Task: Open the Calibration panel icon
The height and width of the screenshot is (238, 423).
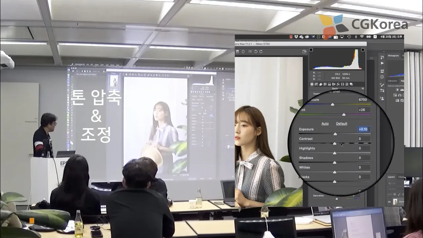Action: (342, 84)
